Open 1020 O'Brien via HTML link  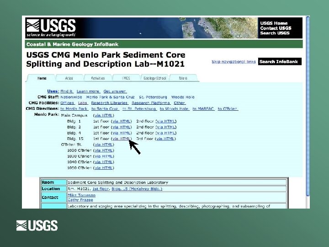tap(104, 150)
